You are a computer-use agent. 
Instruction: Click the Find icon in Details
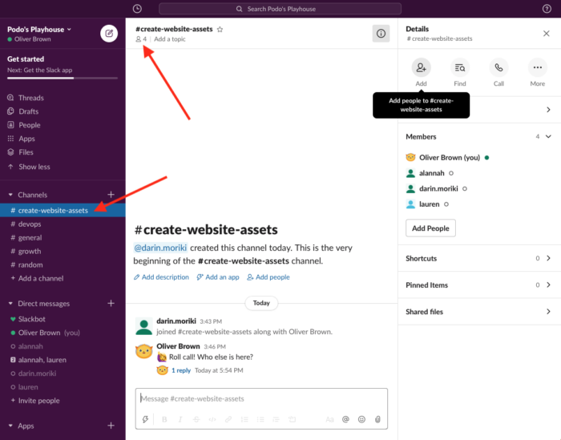pyautogui.click(x=460, y=68)
